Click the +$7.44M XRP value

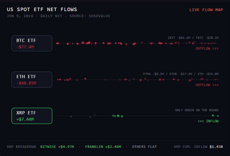[25, 119]
